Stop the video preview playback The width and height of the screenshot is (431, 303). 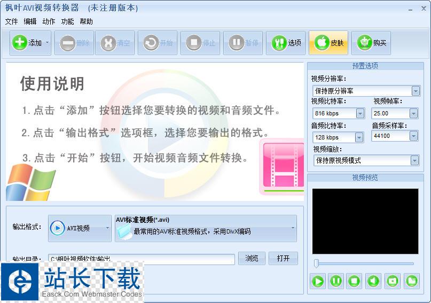point(354,281)
